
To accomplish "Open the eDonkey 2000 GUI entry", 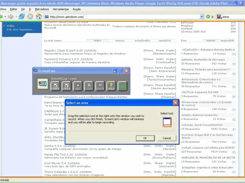I will pyautogui.click(x=193, y=32).
